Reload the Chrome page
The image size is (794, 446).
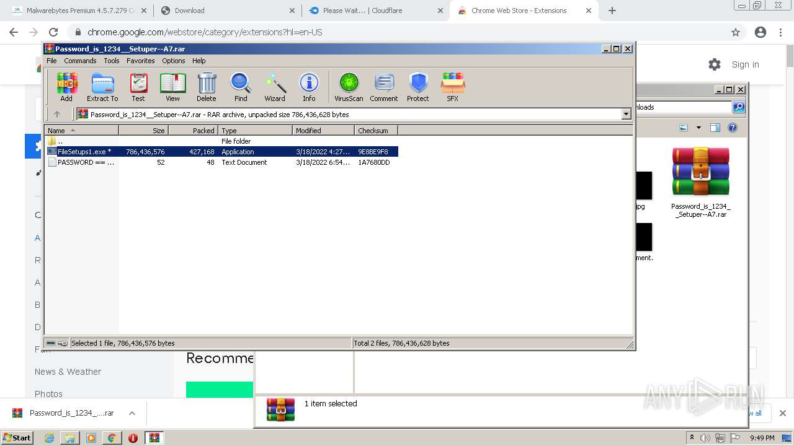pos(53,32)
